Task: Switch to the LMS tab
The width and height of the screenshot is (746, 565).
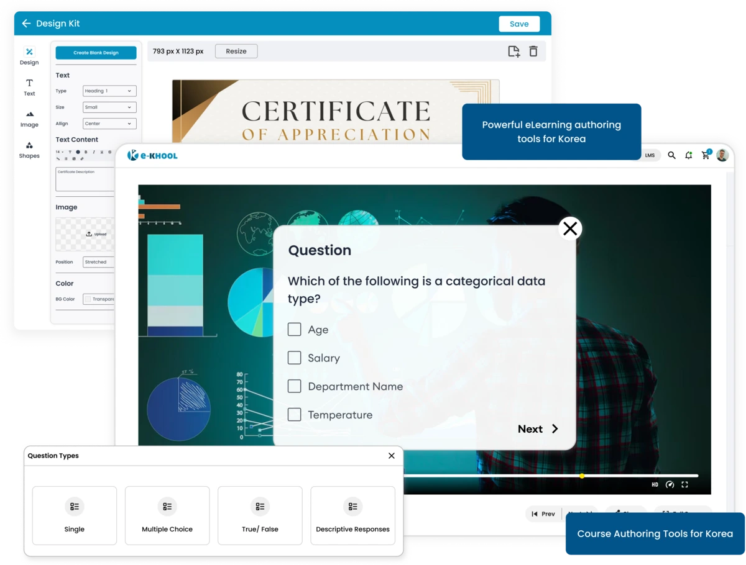Action: pyautogui.click(x=649, y=155)
